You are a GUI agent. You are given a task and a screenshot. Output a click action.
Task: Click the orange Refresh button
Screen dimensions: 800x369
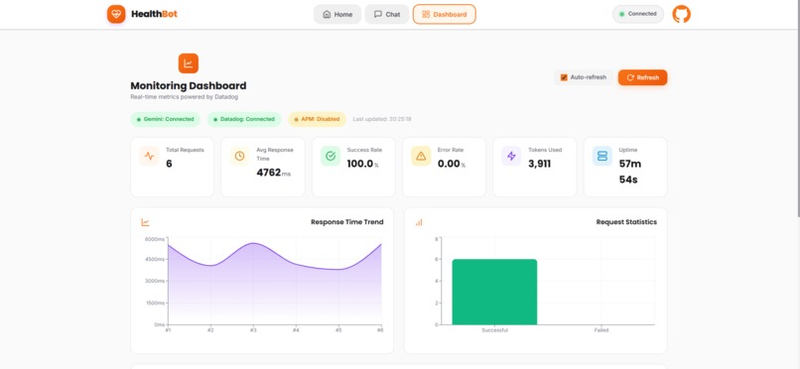pos(642,77)
